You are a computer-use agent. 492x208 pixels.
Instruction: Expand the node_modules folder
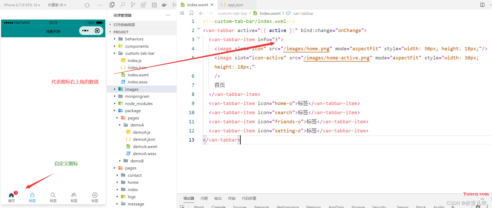[x=139, y=103]
